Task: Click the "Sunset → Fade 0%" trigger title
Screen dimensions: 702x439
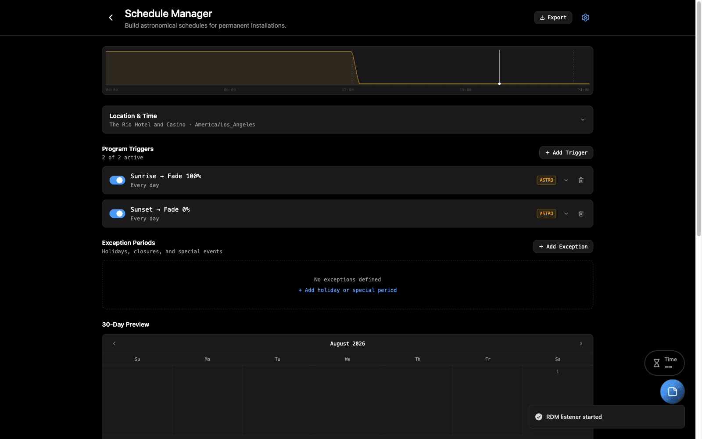Action: pos(160,209)
